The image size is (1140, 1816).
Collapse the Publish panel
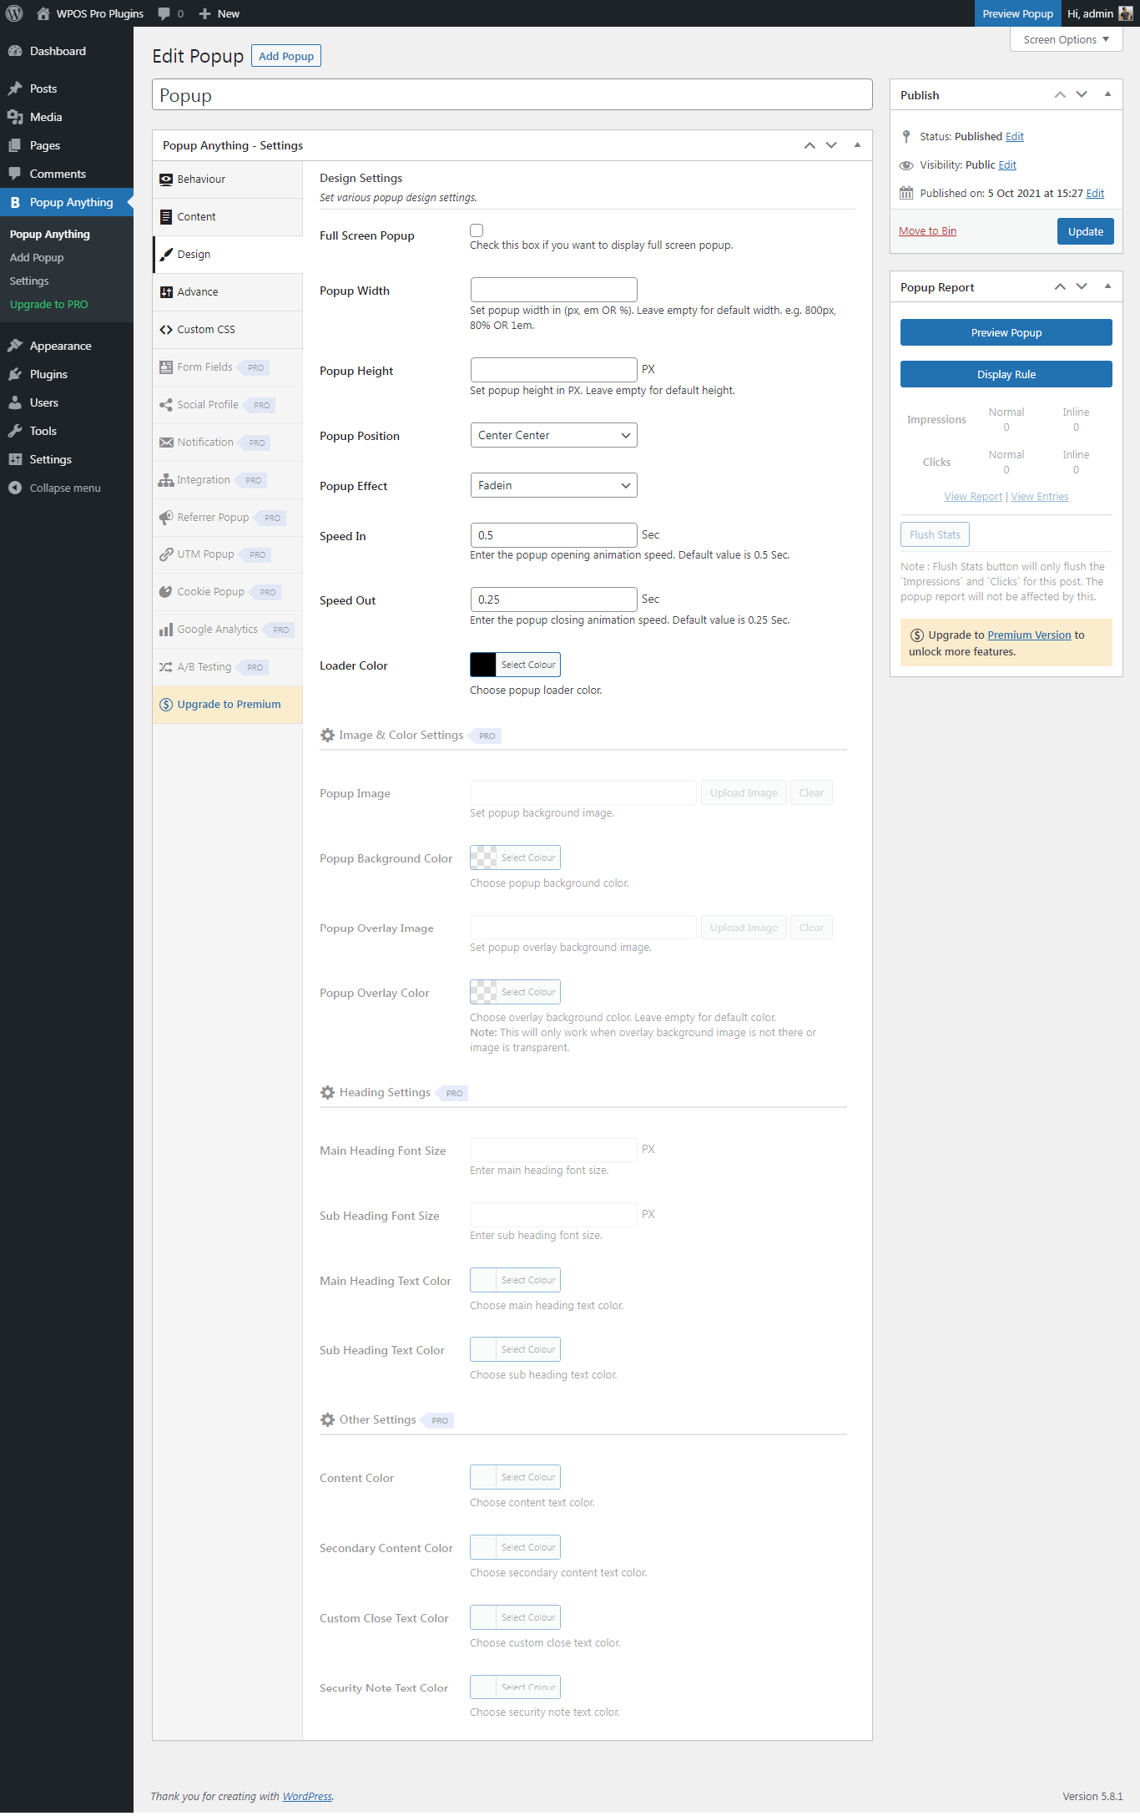click(1107, 94)
